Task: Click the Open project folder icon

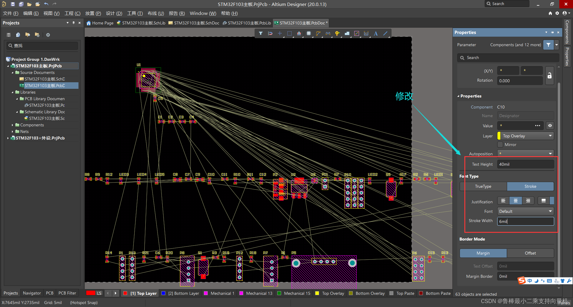Action: coord(38,4)
